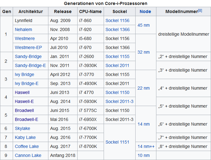Select the i7-6950X CPU name cell
This screenshot has width=211, height=160.
pyautogui.click(x=90, y=119)
